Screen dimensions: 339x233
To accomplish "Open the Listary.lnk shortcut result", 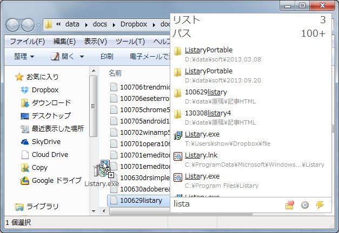I will (x=251, y=160).
